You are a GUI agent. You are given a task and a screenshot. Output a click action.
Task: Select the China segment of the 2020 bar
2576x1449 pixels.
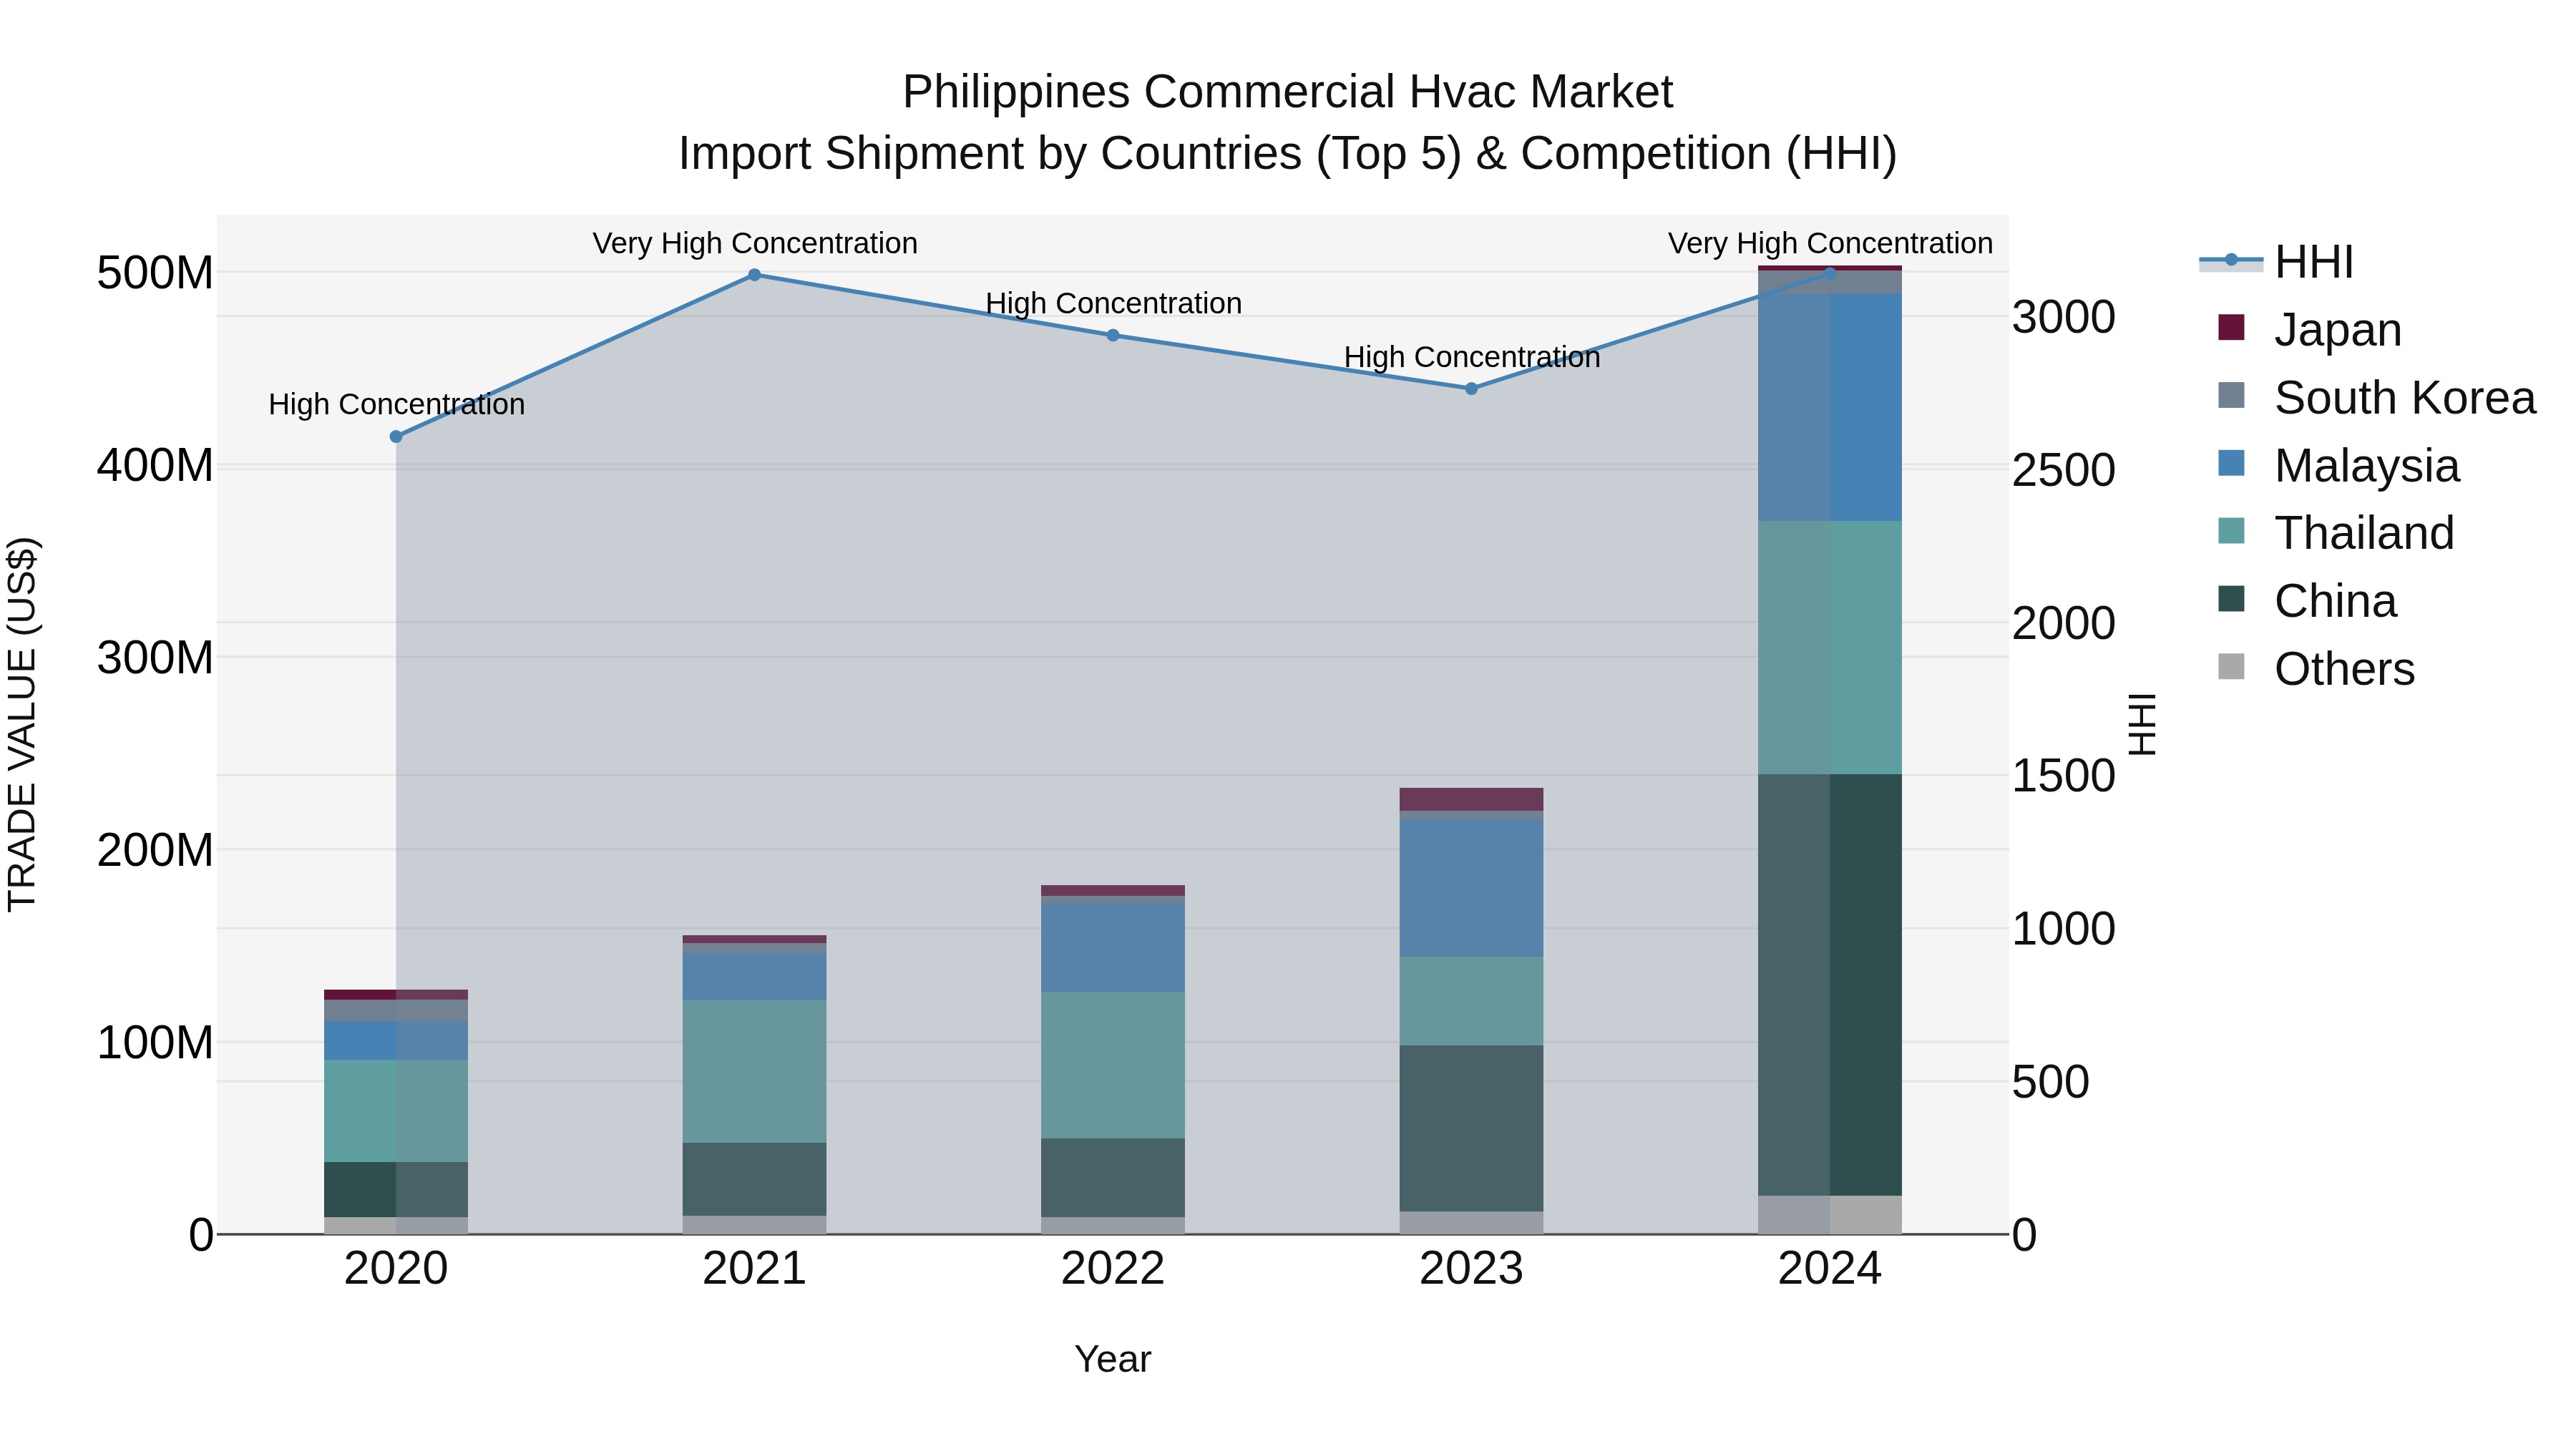click(396, 1190)
